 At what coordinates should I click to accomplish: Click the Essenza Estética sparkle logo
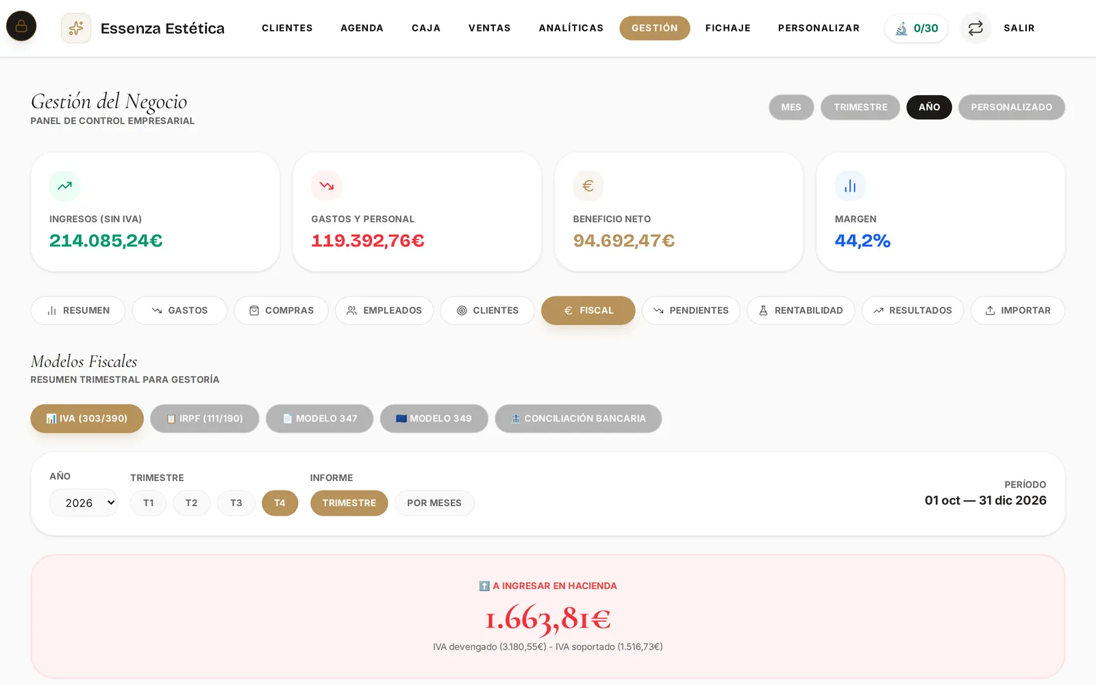click(76, 28)
